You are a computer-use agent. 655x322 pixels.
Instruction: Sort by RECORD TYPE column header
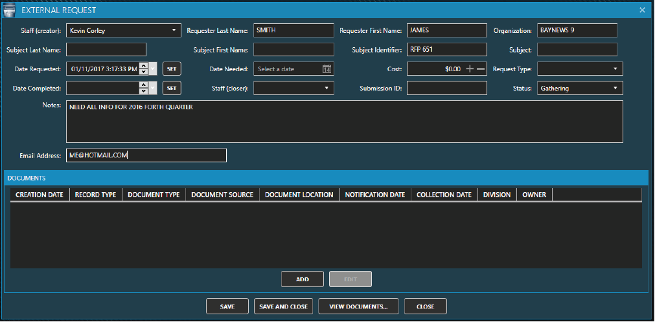click(96, 195)
